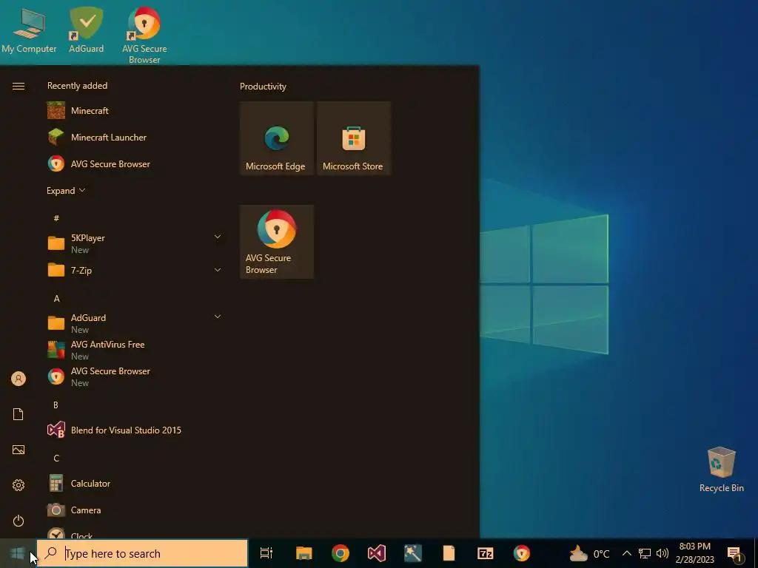This screenshot has height=568, width=758.
Task: Open AVG Secure Browser from the taskbar
Action: point(522,553)
